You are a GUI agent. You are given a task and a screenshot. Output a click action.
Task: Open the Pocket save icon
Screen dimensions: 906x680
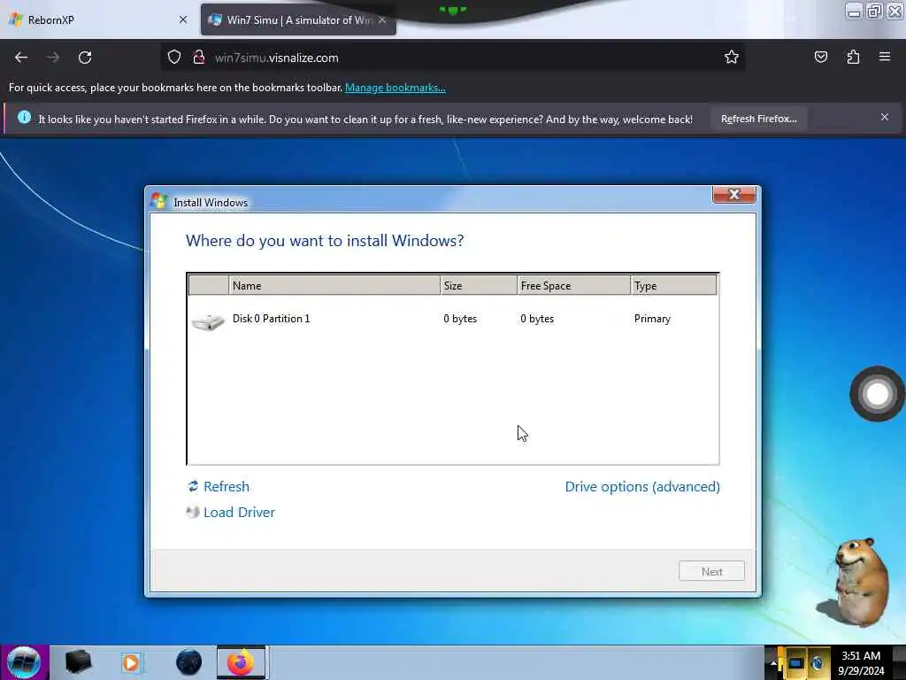click(820, 57)
